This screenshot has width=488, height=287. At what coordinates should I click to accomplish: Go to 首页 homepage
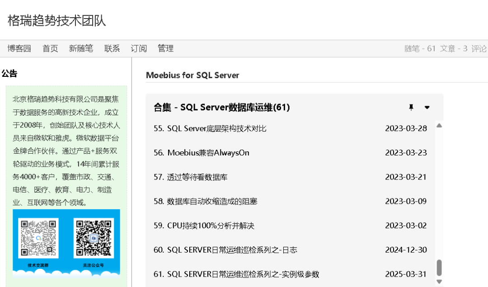point(50,48)
